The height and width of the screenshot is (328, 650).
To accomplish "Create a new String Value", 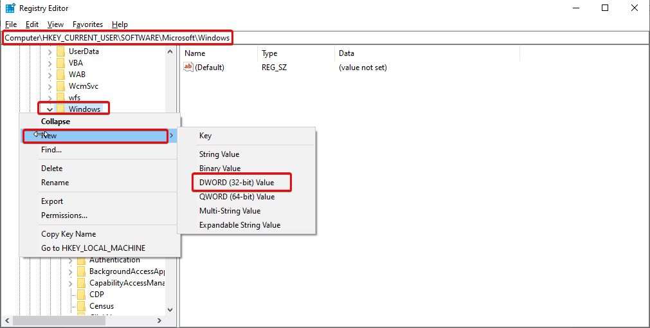I will (x=247, y=154).
